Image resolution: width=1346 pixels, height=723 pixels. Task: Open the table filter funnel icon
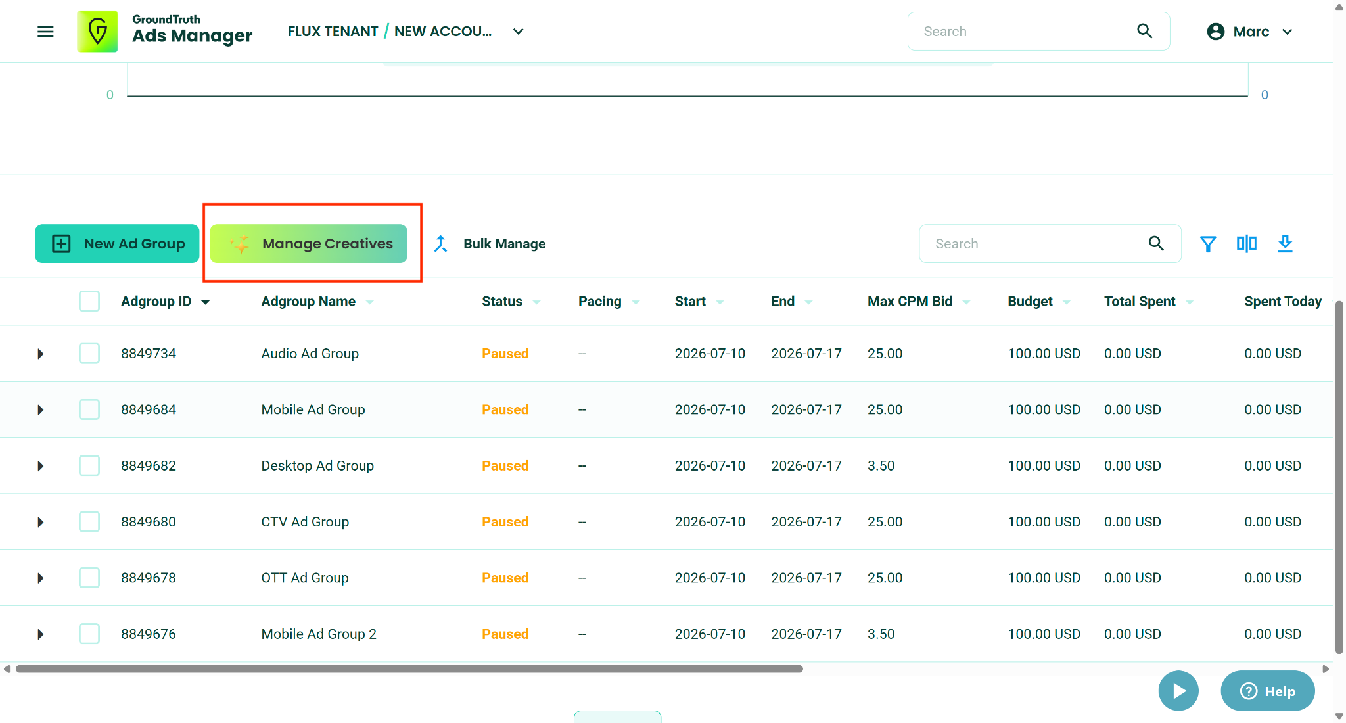(1208, 244)
